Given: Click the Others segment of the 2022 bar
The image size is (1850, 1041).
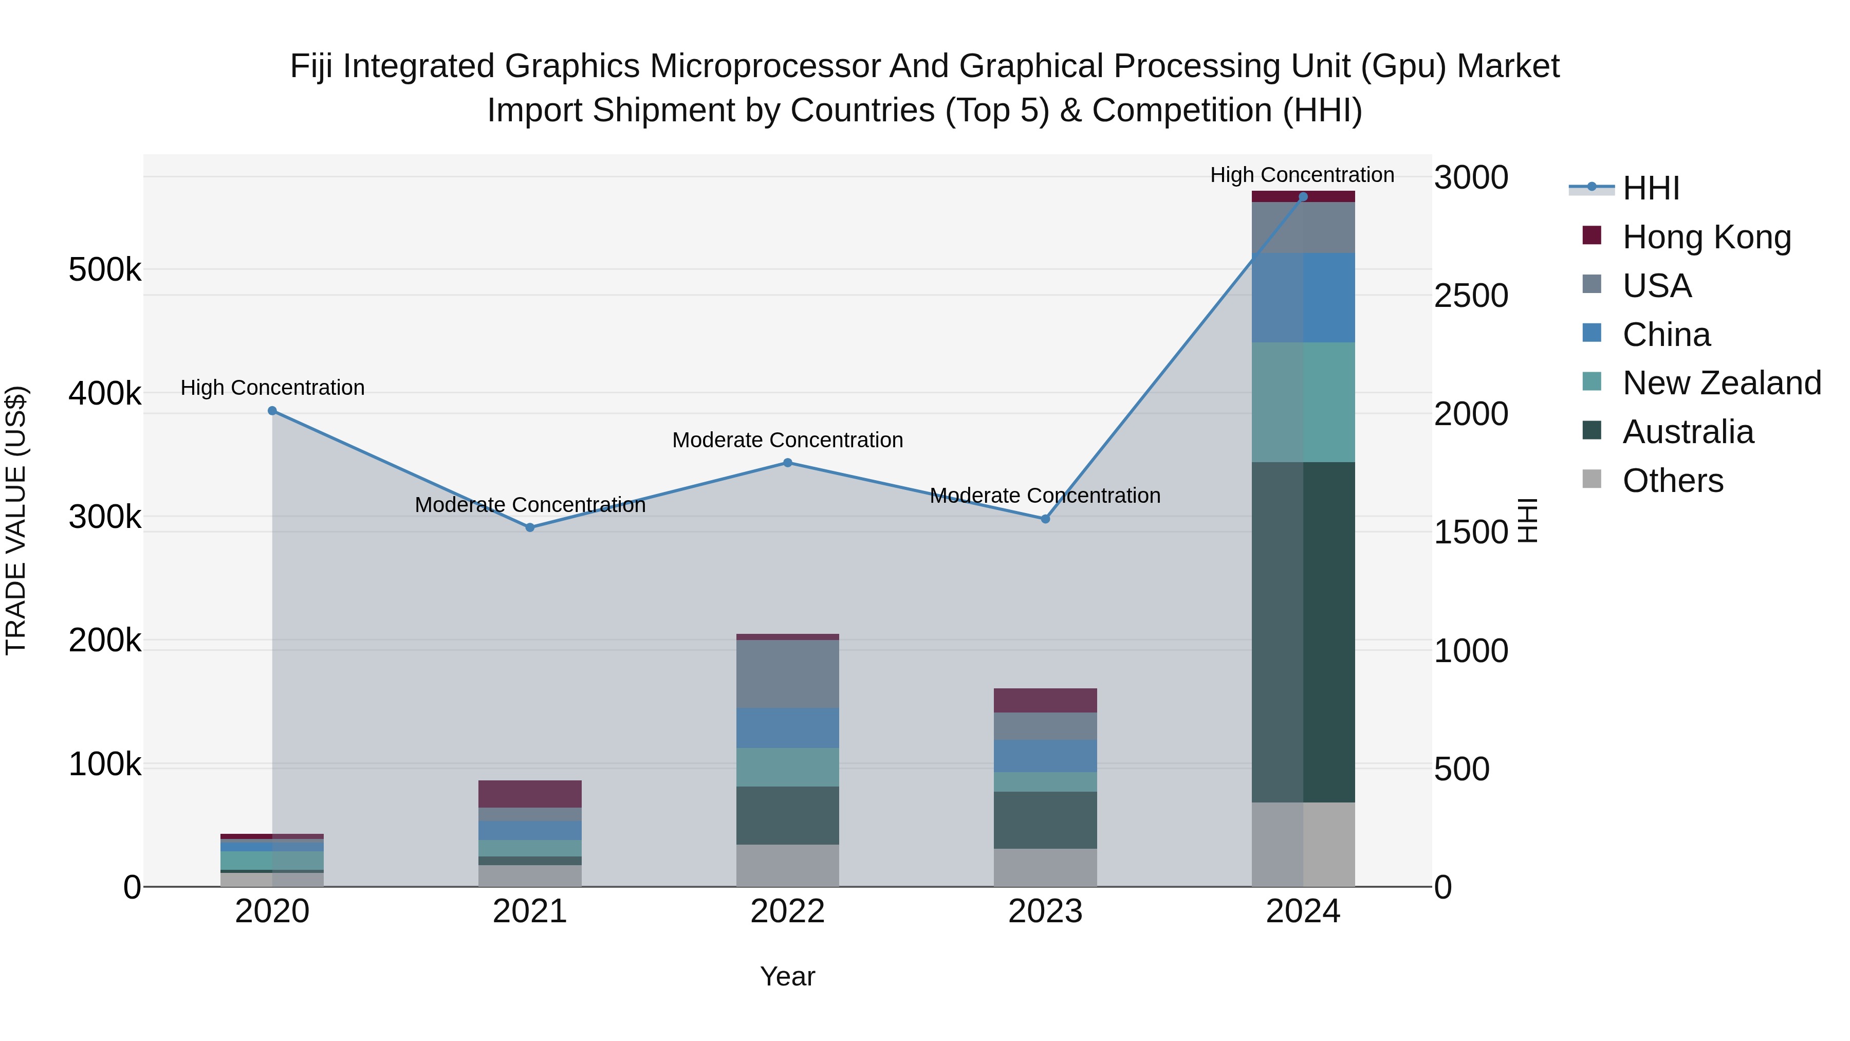Looking at the screenshot, I should [x=788, y=866].
